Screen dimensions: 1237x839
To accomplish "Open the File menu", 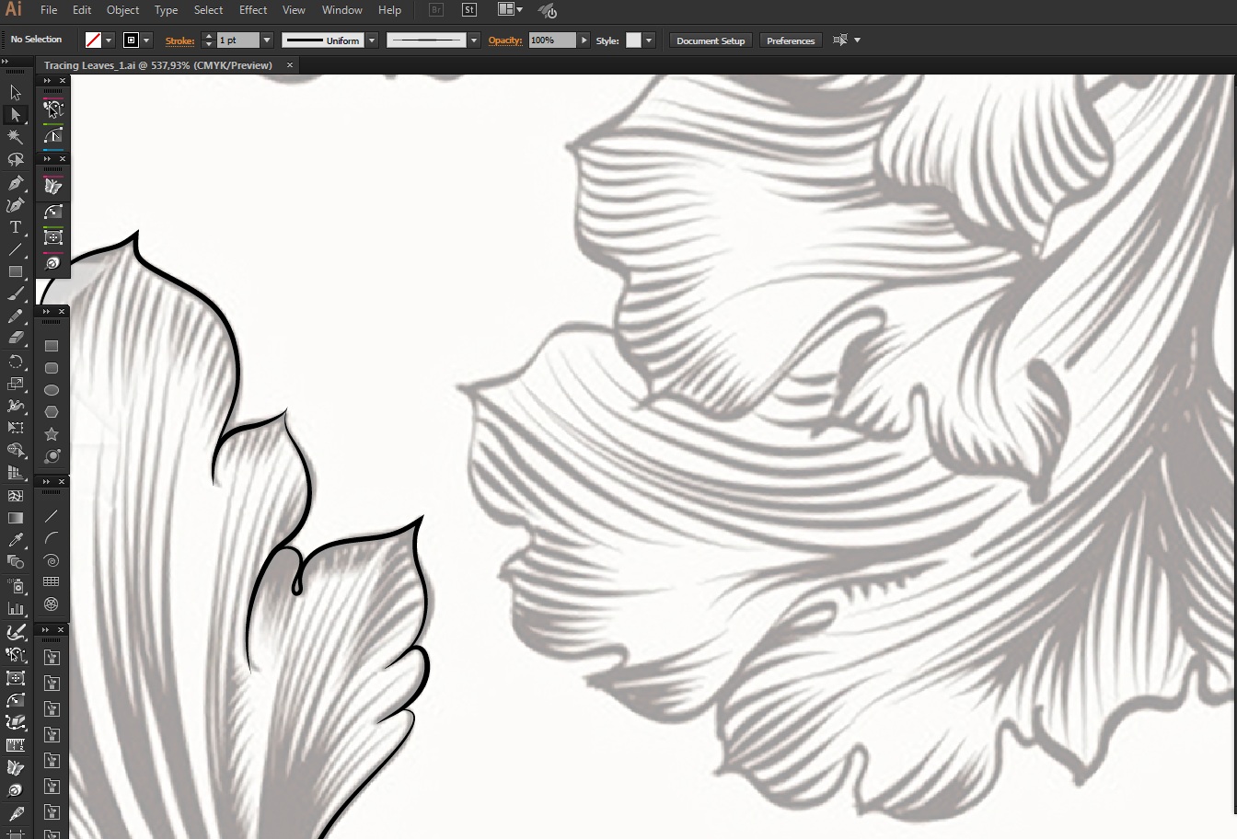I will 49,10.
